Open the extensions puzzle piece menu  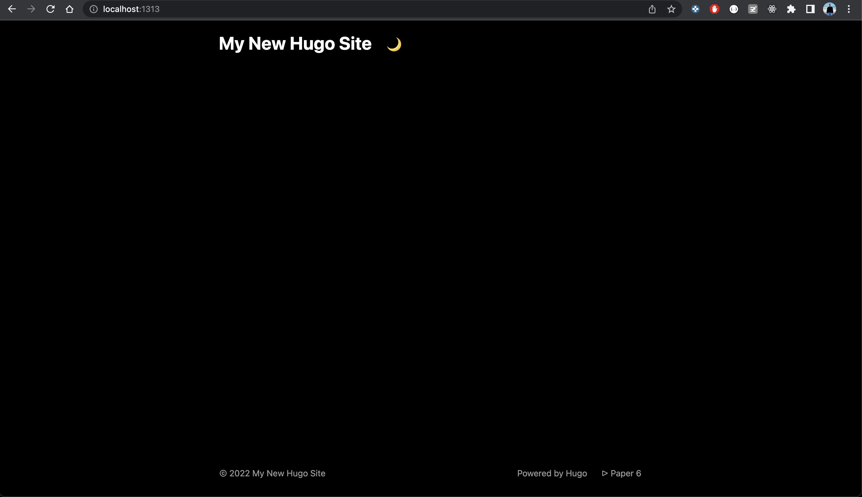(x=791, y=9)
